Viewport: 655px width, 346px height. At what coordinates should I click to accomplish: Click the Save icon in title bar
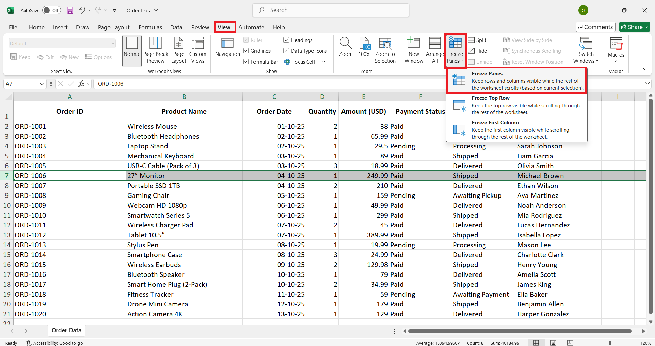click(70, 10)
